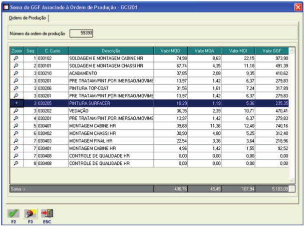Click the zoom magnifier for seq 7 MONTAGEM CABINE HR
The image size is (304, 226).
tap(16, 148)
